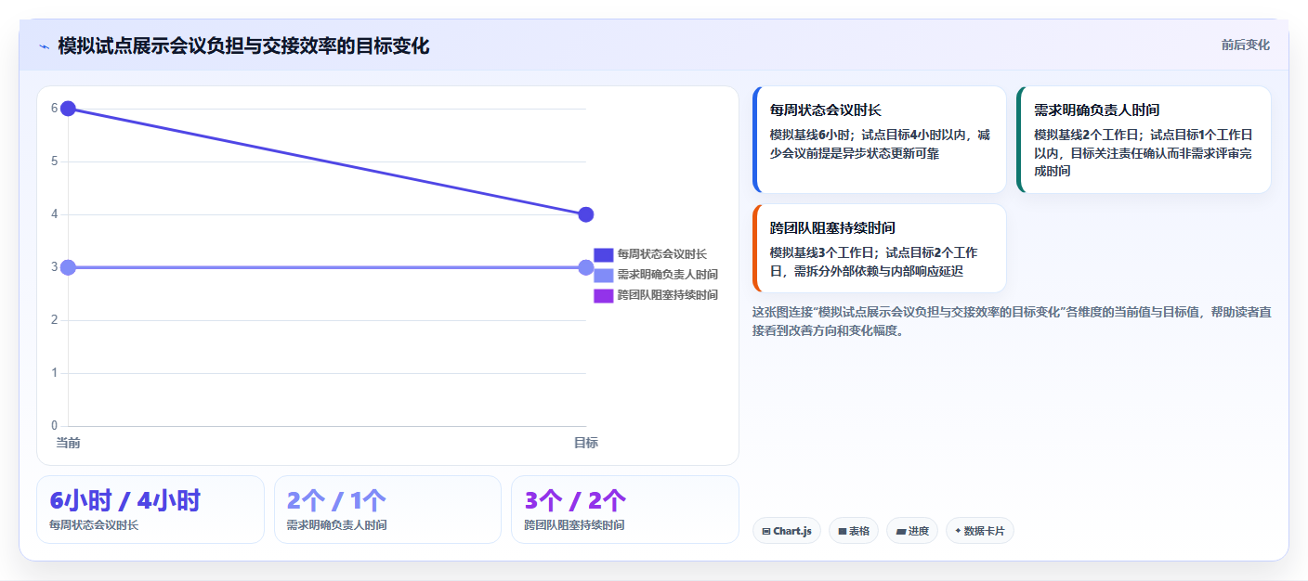Click the text starting 模拟基线3个工作日
This screenshot has width=1308, height=581.
874,262
